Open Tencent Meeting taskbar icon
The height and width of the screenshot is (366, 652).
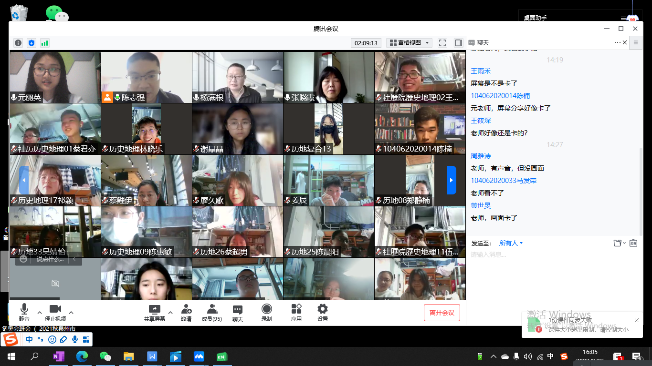(199, 356)
